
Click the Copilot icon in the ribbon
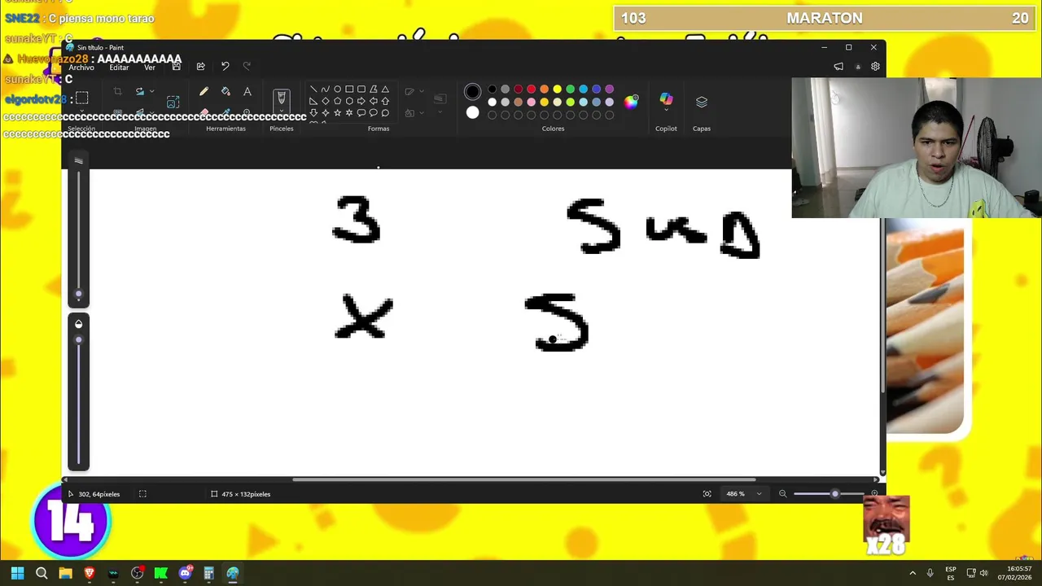pyautogui.click(x=666, y=98)
